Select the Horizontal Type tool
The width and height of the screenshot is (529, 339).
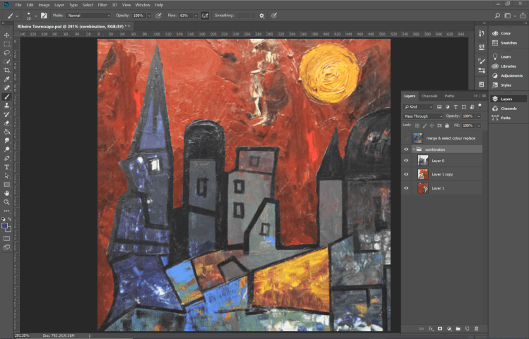point(7,167)
